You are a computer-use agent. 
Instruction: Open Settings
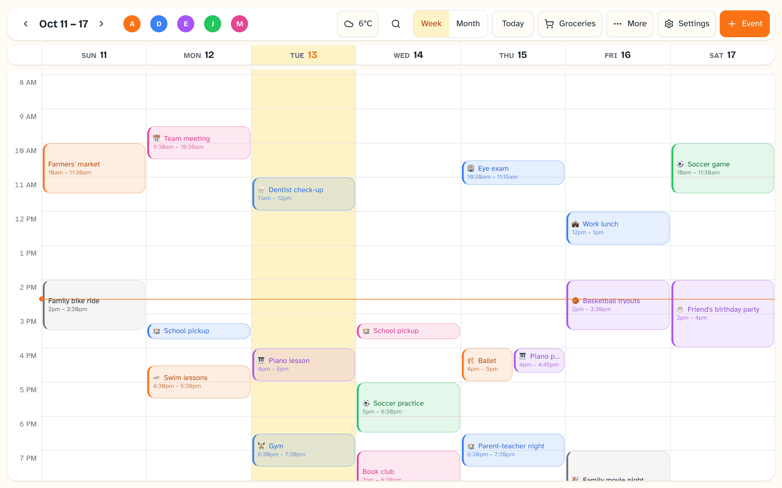(686, 23)
